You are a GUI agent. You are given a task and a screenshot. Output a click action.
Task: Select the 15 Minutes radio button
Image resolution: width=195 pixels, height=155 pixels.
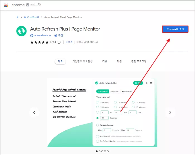pyautogui.click(x=133, y=107)
